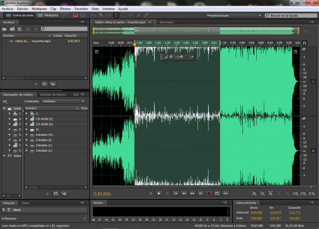This screenshot has width=319, height=229.
Task: Click the Fast Forward transport button
Action: pos(192,194)
